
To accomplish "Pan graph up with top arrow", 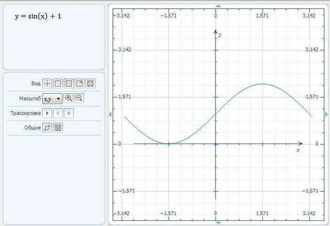I will click(x=218, y=6).
